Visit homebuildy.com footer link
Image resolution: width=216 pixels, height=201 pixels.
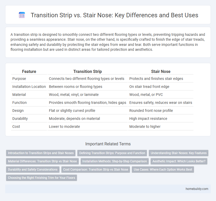point(197,189)
